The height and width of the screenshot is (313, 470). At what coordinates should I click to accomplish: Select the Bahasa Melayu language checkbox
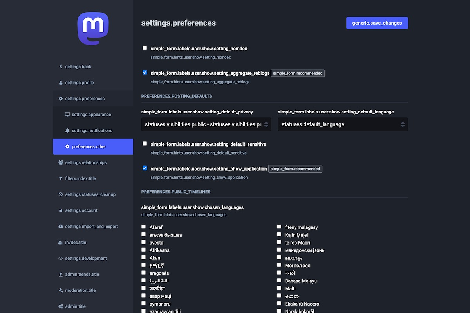279,280
